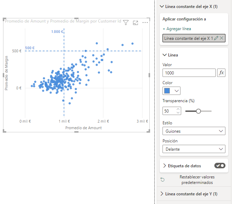Open the fx conditional formatting for Valor
Viewport: 232px width, 204px height.
221,73
